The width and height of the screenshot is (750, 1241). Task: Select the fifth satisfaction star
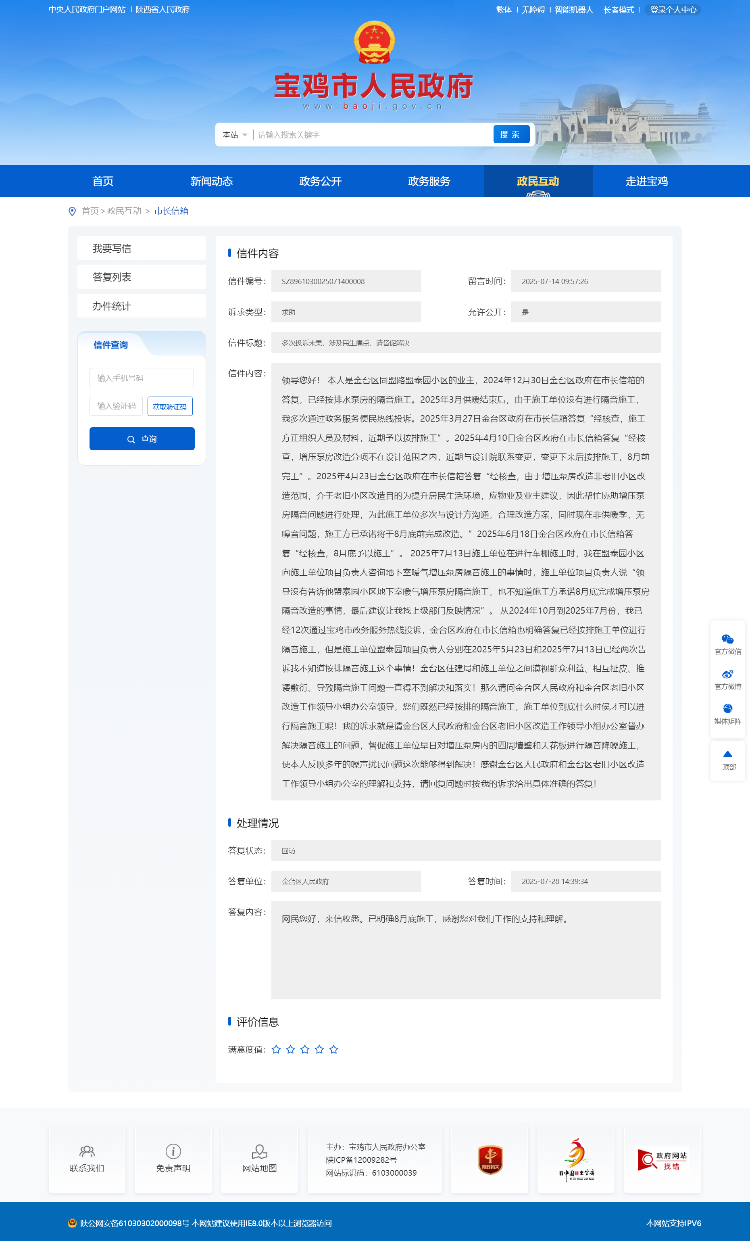(x=333, y=1049)
